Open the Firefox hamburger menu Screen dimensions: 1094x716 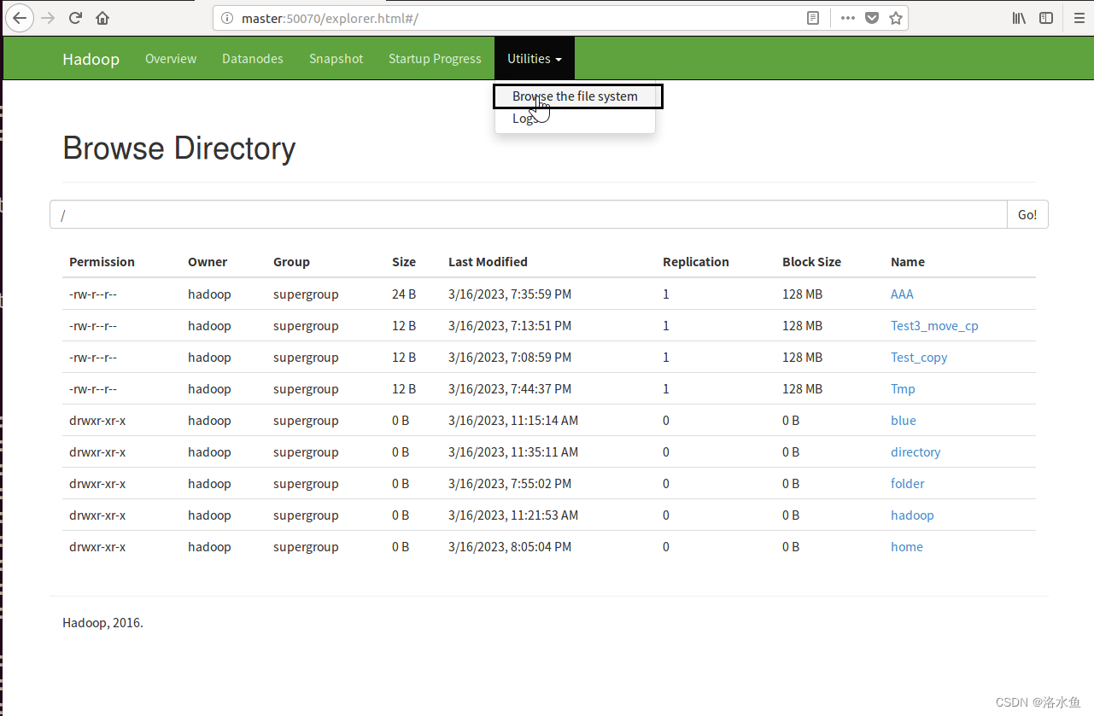pos(1079,18)
